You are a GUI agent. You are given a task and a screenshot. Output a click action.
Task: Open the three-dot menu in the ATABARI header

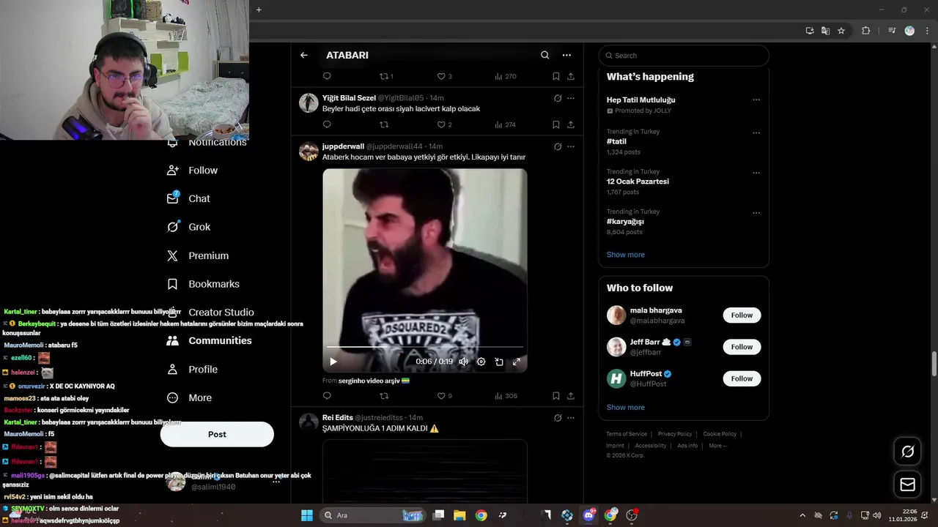click(566, 55)
